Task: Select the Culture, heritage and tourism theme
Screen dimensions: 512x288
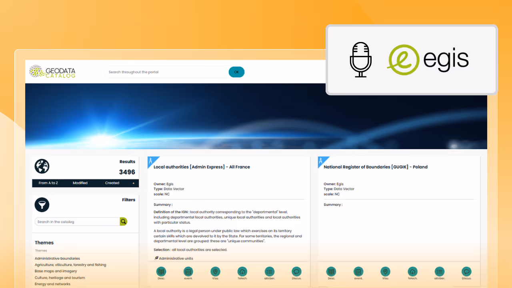Action: pyautogui.click(x=60, y=278)
